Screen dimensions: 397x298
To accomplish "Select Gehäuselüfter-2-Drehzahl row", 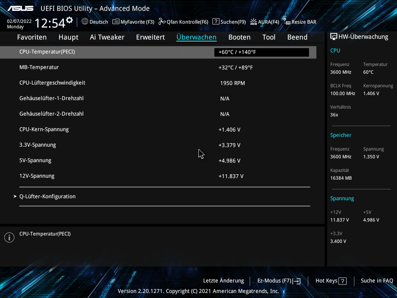I will (158, 114).
